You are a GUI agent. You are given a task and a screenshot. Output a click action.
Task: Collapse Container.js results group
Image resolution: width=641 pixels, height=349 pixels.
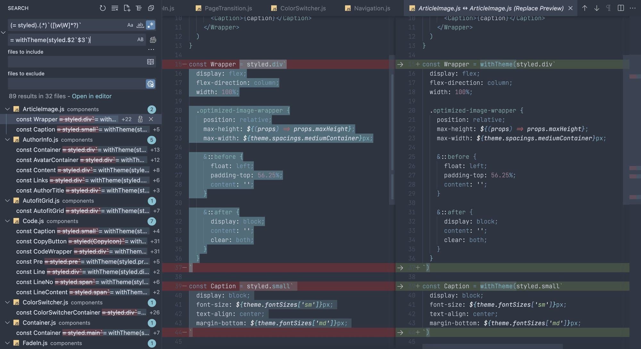coord(7,323)
